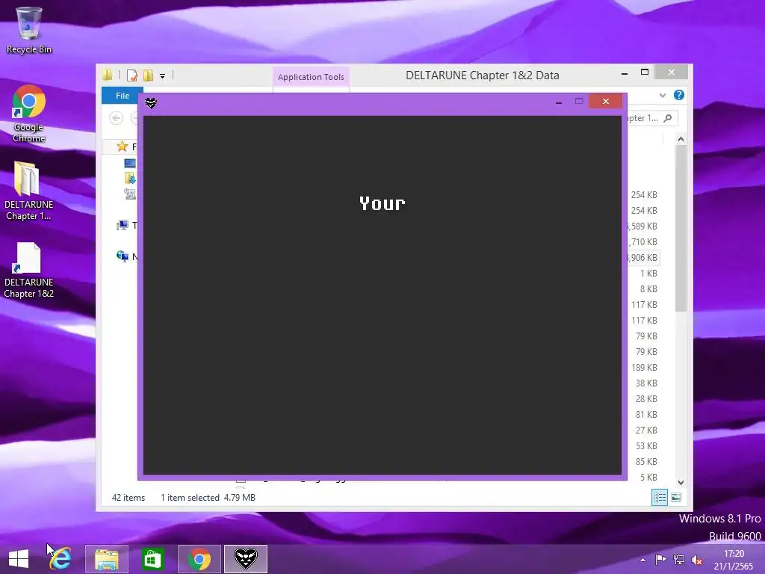Viewport: 765px width, 574px height.
Task: Click the 1 KB file size entry
Action: [x=648, y=273]
